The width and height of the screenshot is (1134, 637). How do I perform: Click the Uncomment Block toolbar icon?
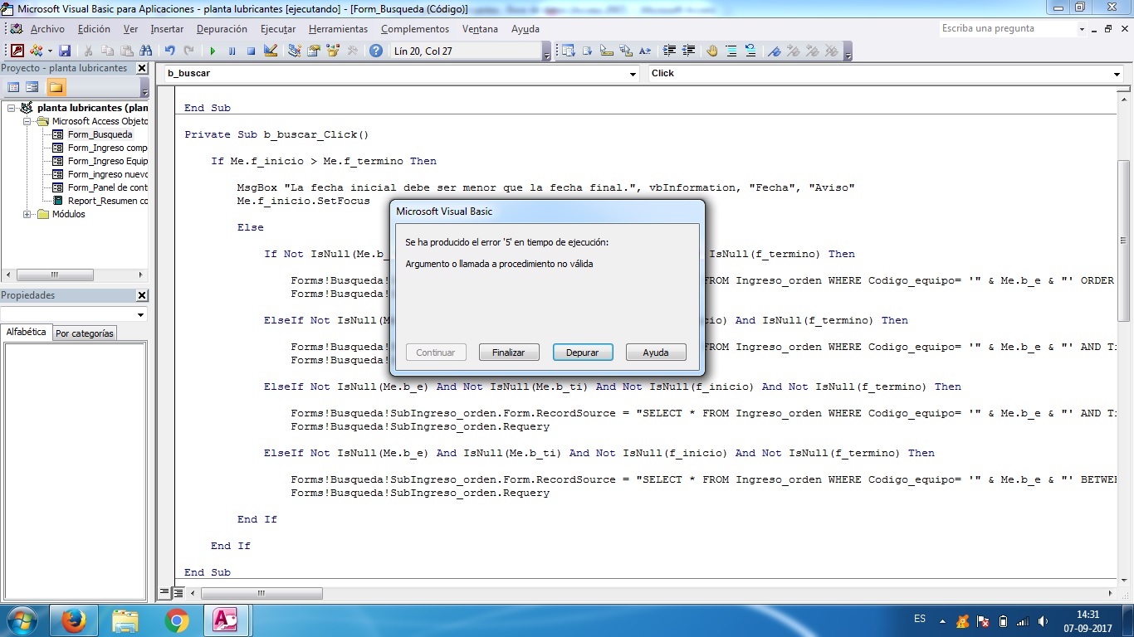[750, 51]
